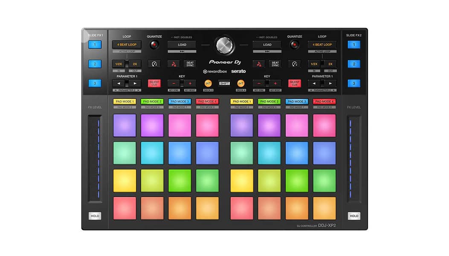
Task: Select Slide FX1 button 1
Action: pos(95,45)
